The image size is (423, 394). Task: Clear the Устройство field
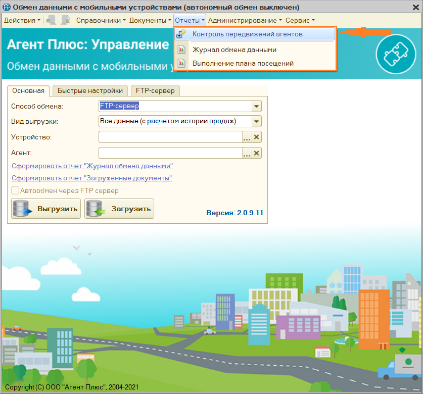click(x=257, y=137)
